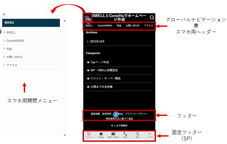This screenshot has width=227, height=144.
Task: Open アクセス in the slide-out MENU
Action: tap(31, 65)
